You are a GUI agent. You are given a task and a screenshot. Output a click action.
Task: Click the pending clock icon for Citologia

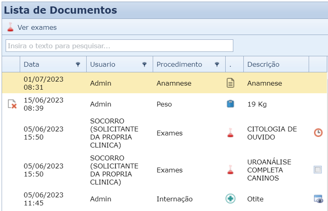[318, 133]
